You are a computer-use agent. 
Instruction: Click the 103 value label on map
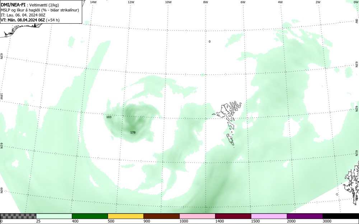pos(109,117)
